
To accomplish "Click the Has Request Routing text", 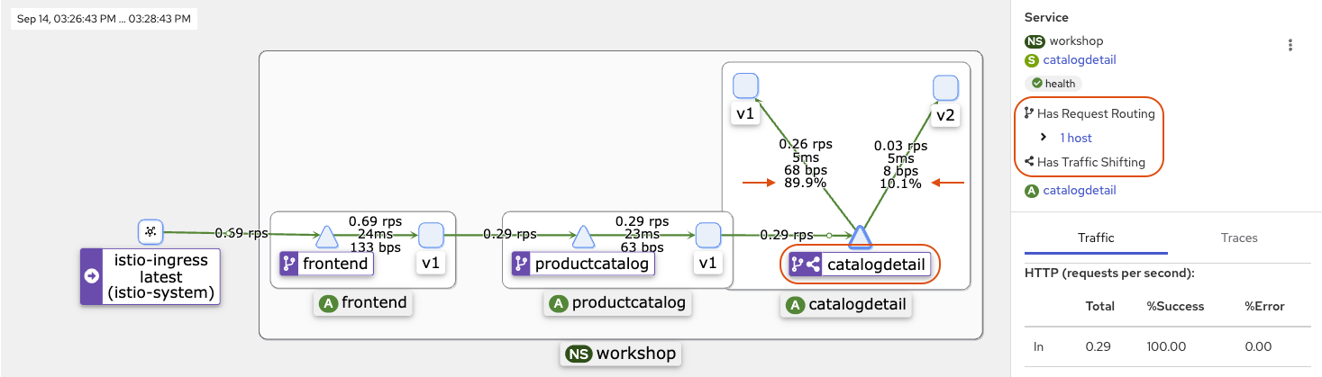I will click(1096, 113).
